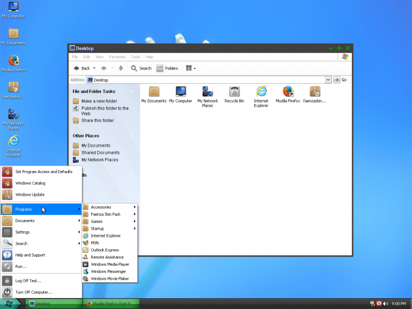This screenshot has width=412, height=309.
Task: Open My Computer icon on the desktop
Action: [x=13, y=10]
